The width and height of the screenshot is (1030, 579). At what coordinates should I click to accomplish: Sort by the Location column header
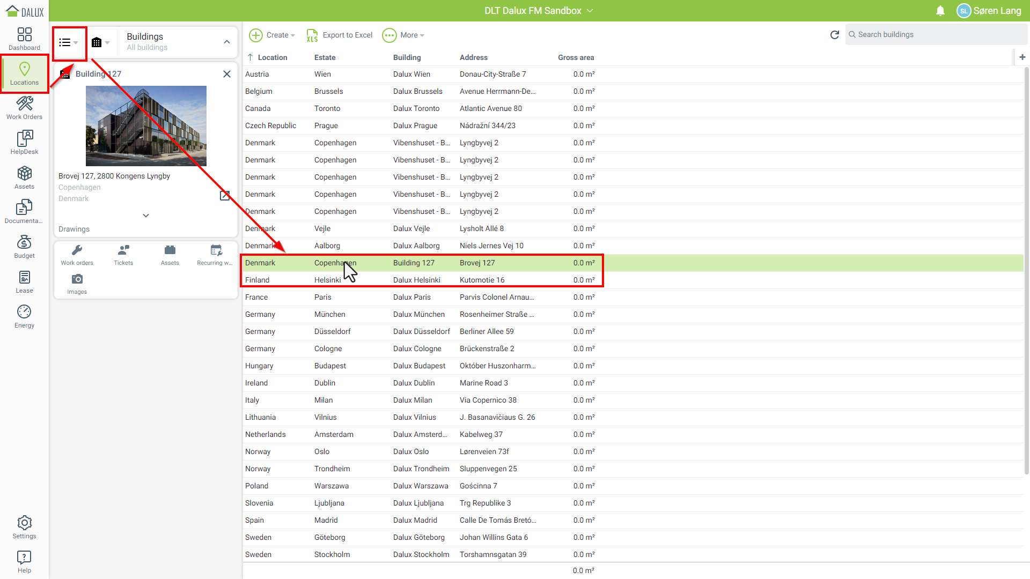[x=272, y=57]
